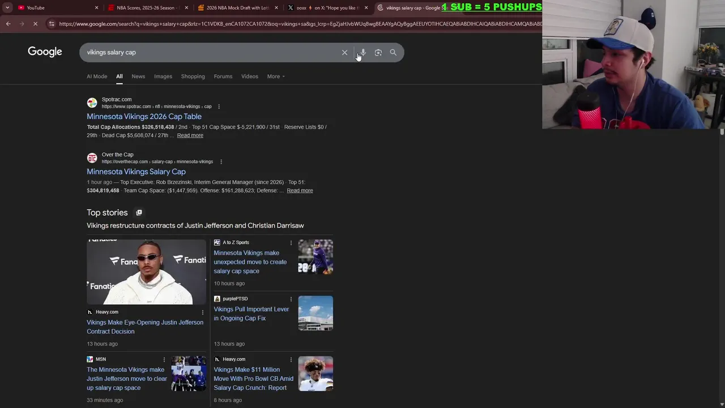The image size is (725, 408).
Task: Clear the search box with the X
Action: pos(344,53)
